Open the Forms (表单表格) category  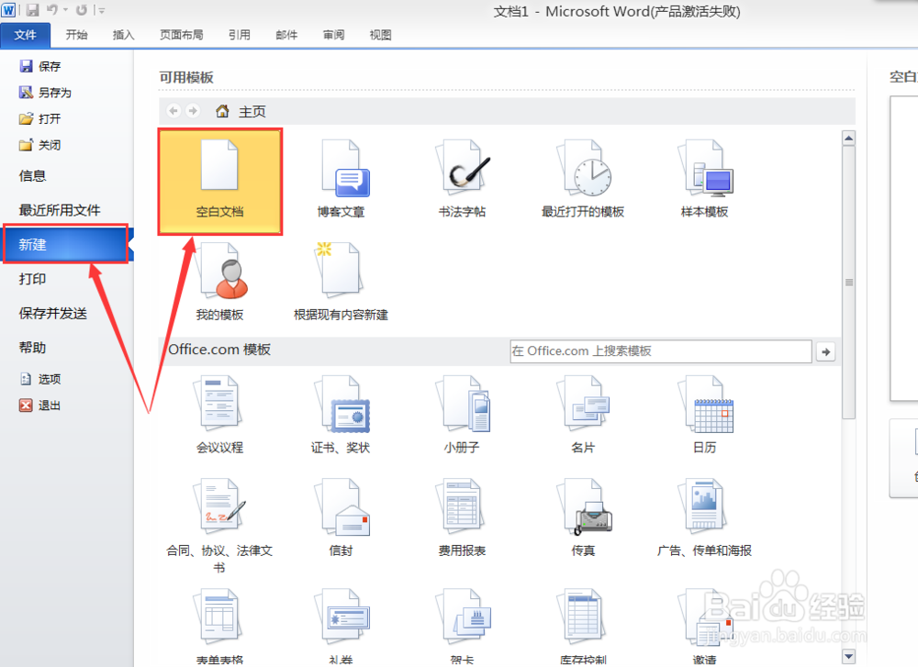click(219, 628)
